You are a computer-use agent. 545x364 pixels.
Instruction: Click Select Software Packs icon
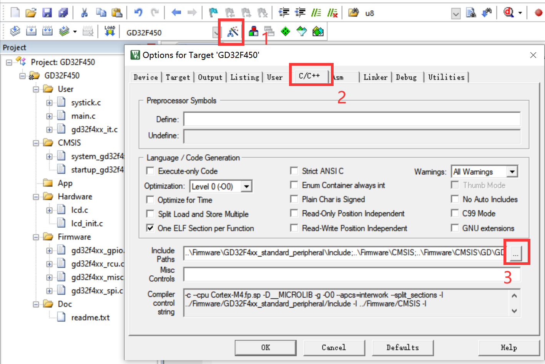click(302, 31)
